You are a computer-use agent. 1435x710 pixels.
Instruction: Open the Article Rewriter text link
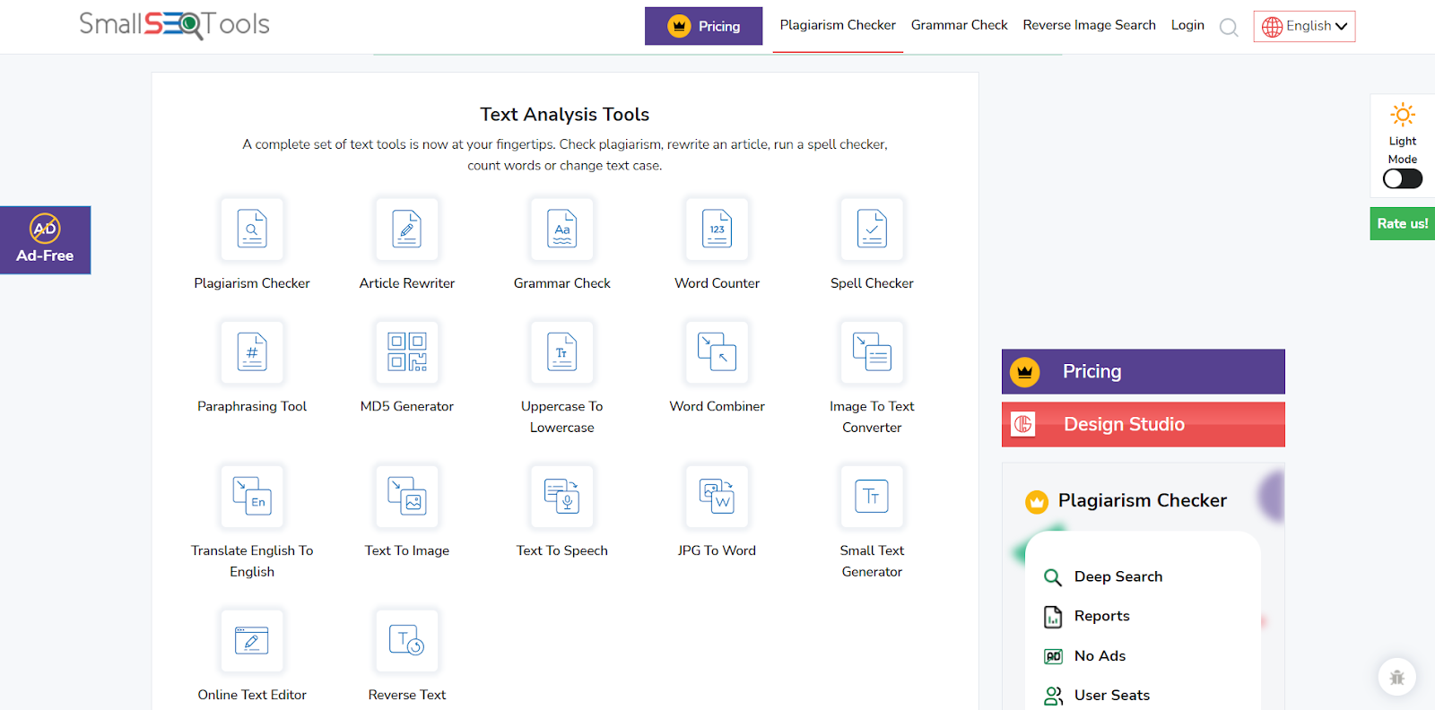pyautogui.click(x=407, y=283)
